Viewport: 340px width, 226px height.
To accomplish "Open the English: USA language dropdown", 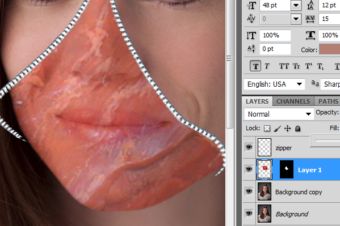I will click(274, 84).
